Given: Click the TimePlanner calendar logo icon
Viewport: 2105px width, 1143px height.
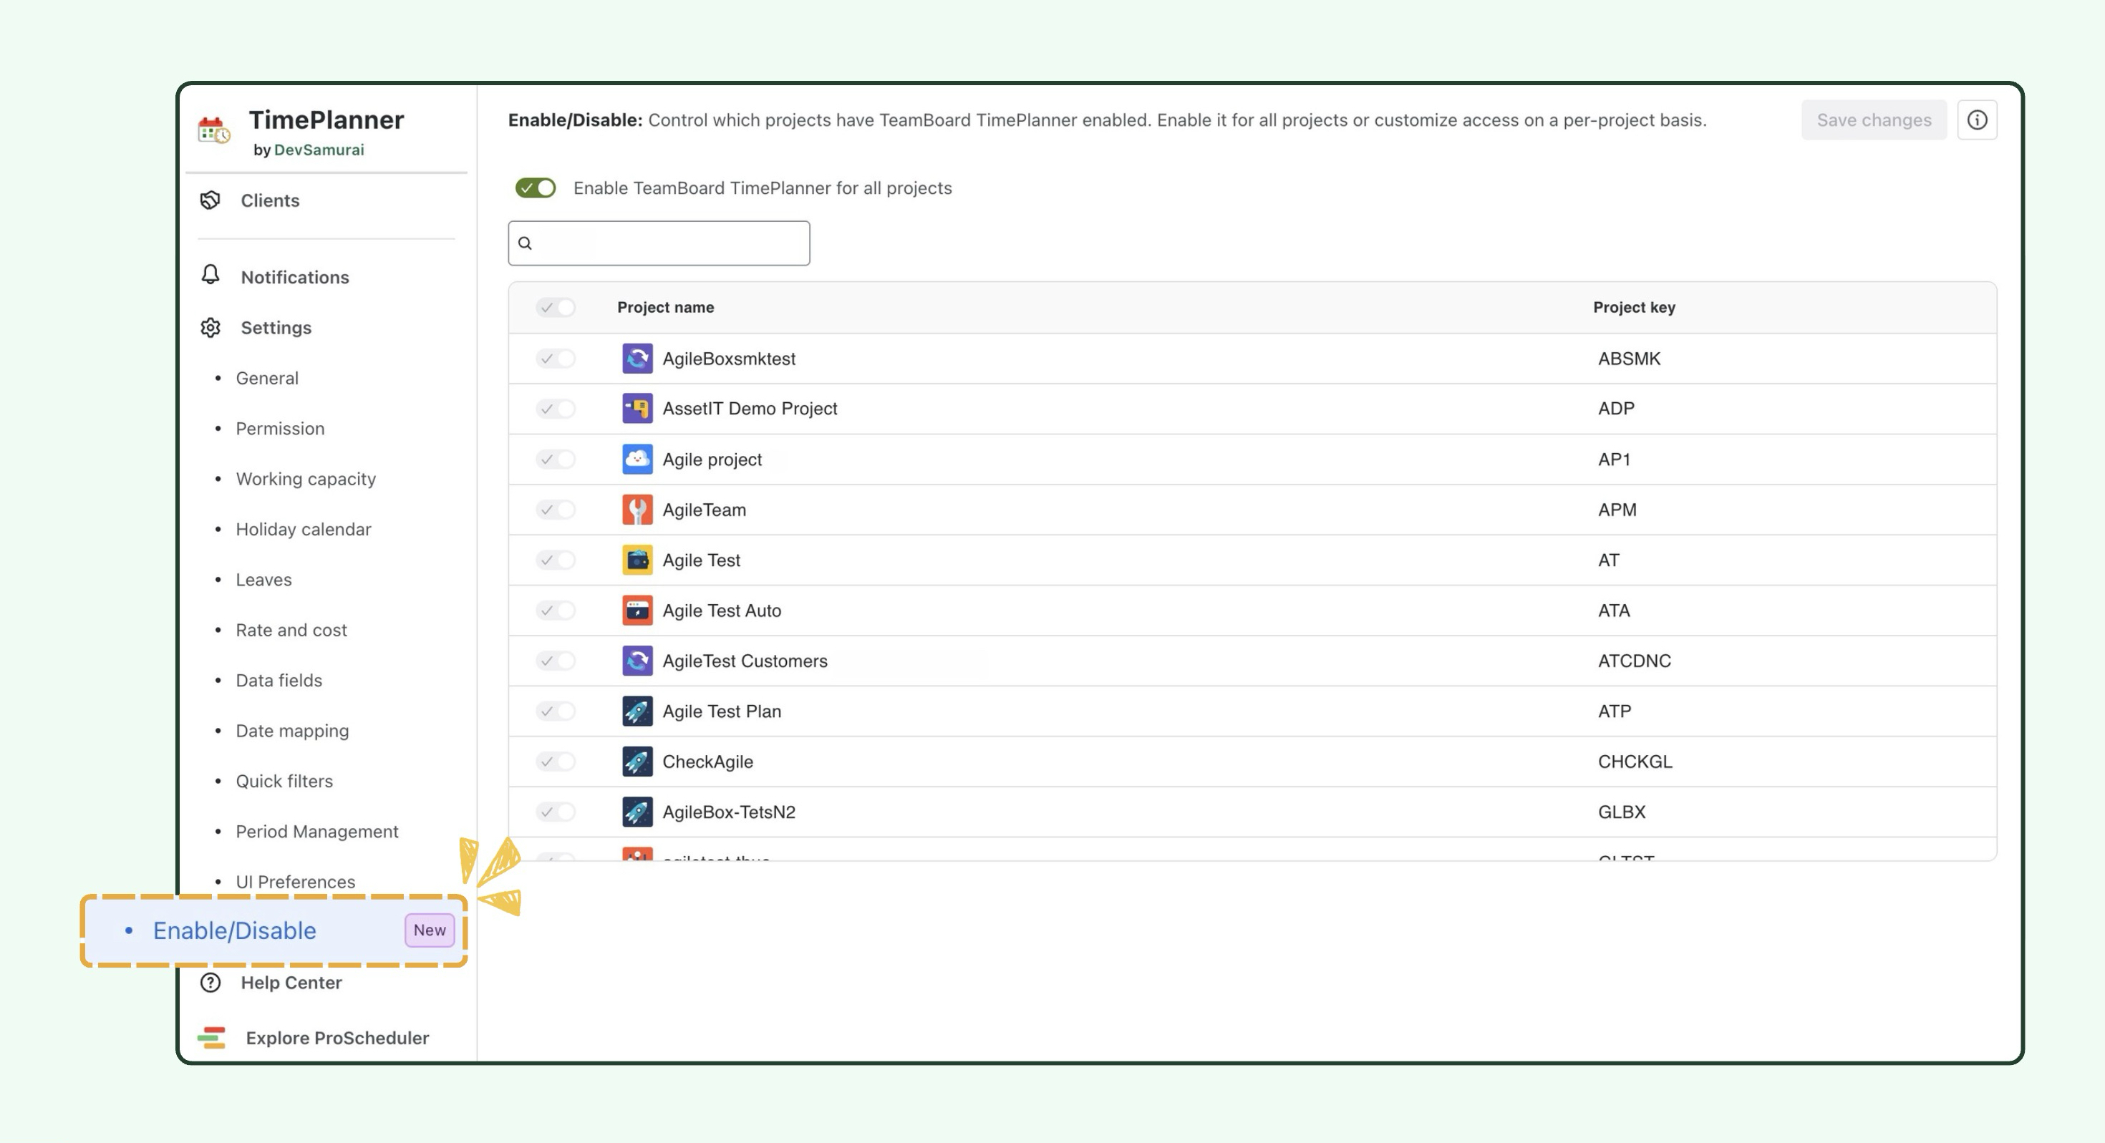Looking at the screenshot, I should coord(214,130).
